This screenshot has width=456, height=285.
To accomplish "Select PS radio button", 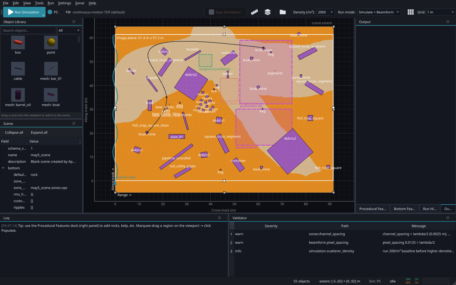I will [x=50, y=12].
